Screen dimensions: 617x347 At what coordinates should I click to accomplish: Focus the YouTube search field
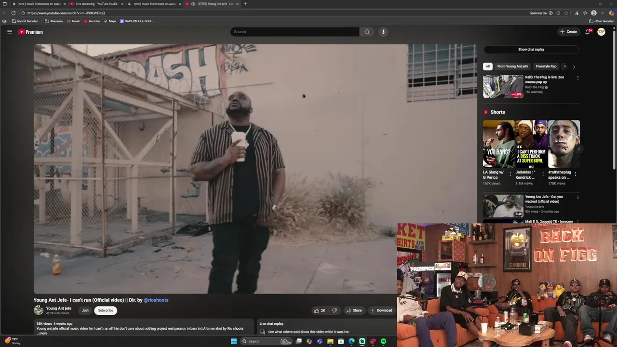295,32
